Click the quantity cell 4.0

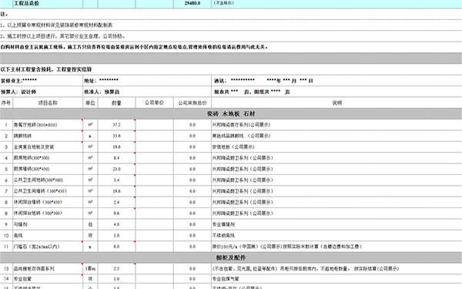(x=117, y=224)
